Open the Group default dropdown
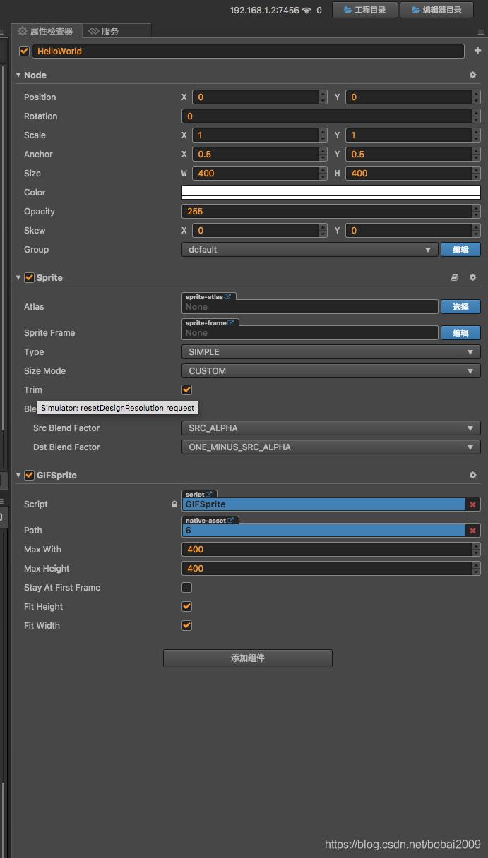 (x=310, y=250)
